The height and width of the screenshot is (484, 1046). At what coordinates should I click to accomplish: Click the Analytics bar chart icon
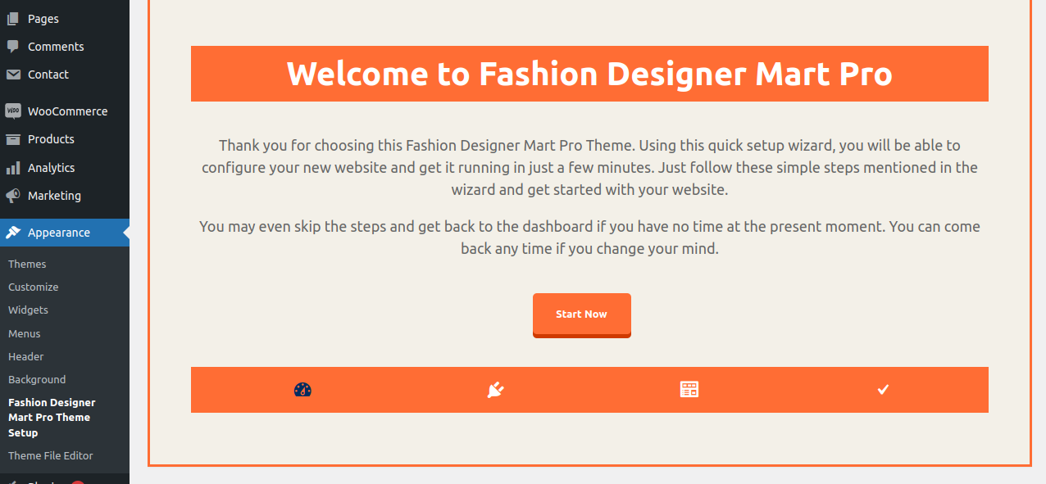(x=13, y=168)
